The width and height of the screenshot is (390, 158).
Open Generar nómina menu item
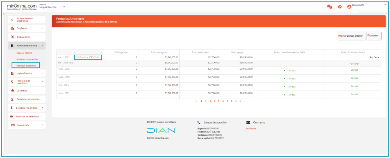tap(24, 53)
